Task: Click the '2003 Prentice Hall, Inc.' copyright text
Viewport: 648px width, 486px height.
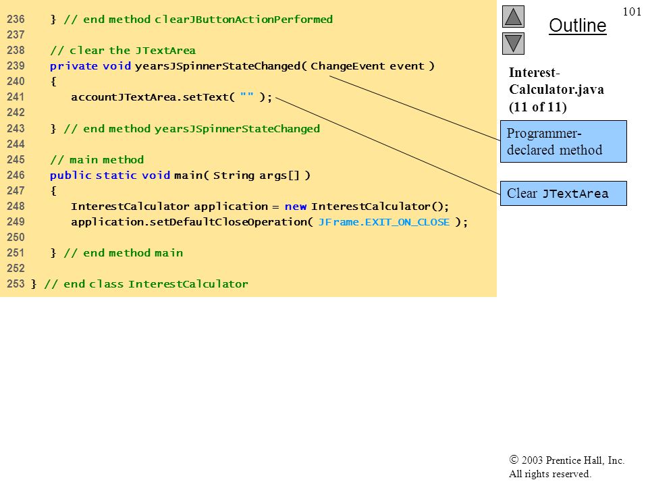Action: [x=566, y=460]
